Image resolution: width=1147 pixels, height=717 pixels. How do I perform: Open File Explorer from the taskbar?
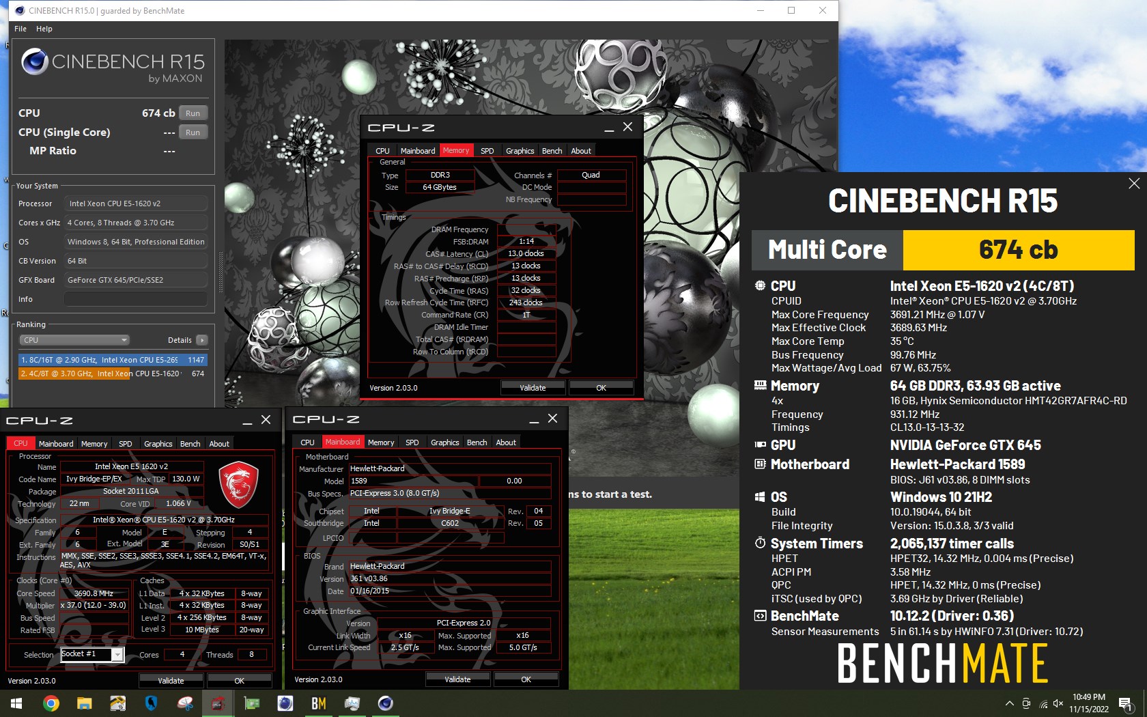click(84, 703)
